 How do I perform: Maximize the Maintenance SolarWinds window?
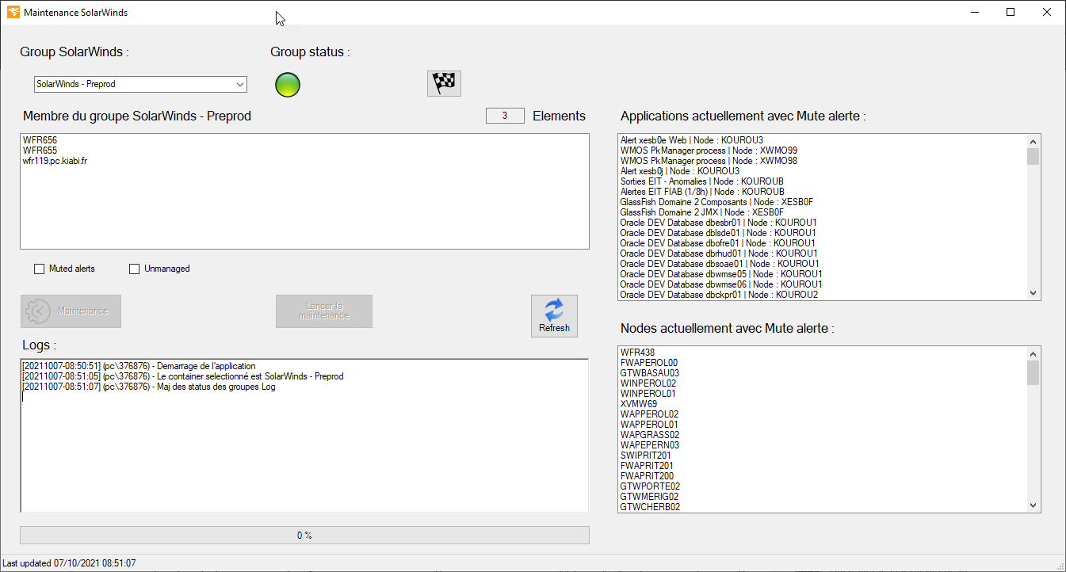coord(1011,12)
